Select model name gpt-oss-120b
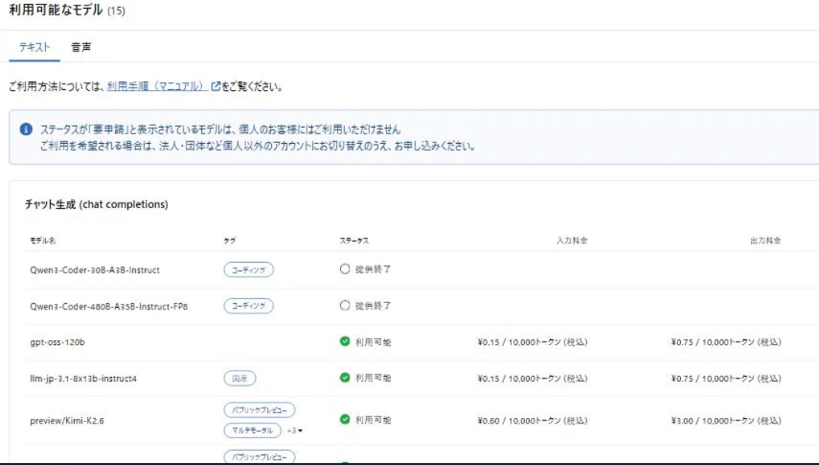 click(x=57, y=342)
